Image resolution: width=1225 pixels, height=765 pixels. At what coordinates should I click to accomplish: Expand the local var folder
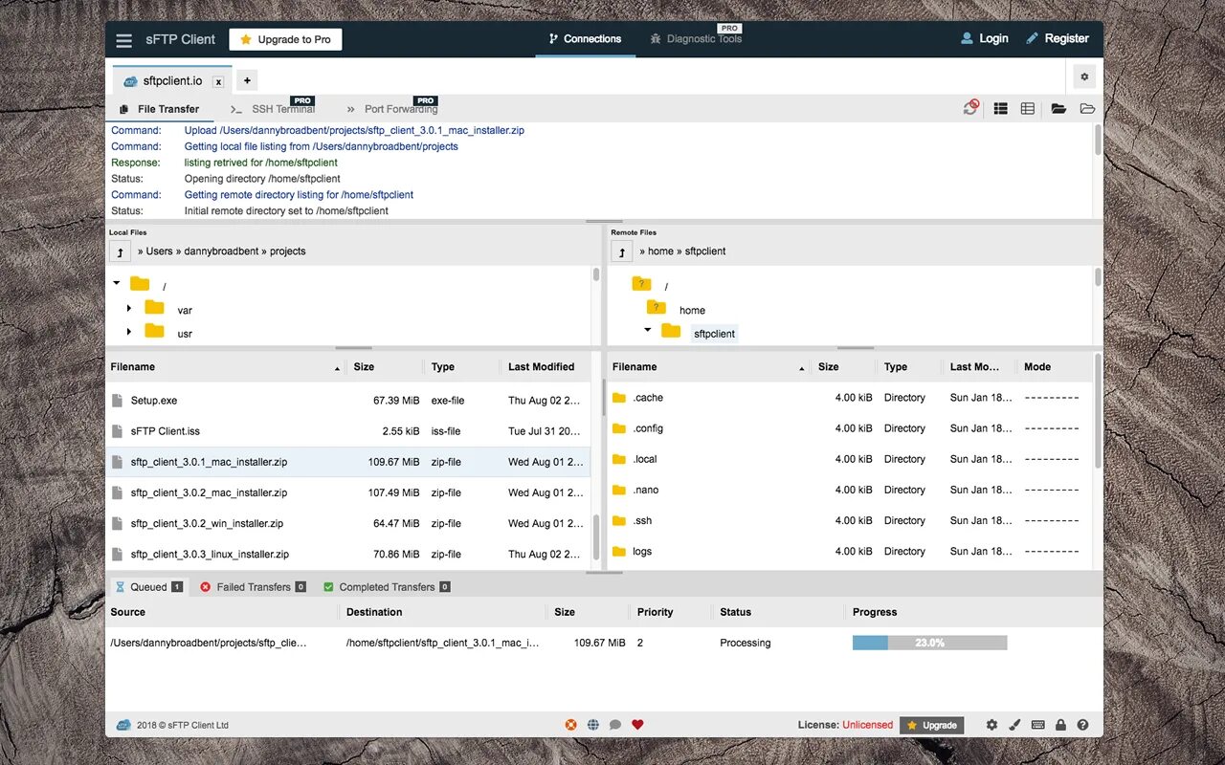pos(129,308)
